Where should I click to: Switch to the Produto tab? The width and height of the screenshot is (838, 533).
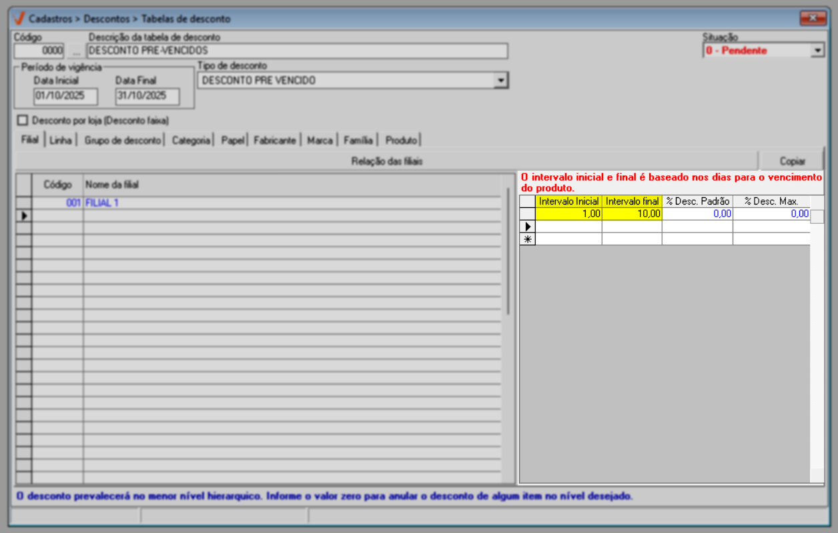(401, 141)
